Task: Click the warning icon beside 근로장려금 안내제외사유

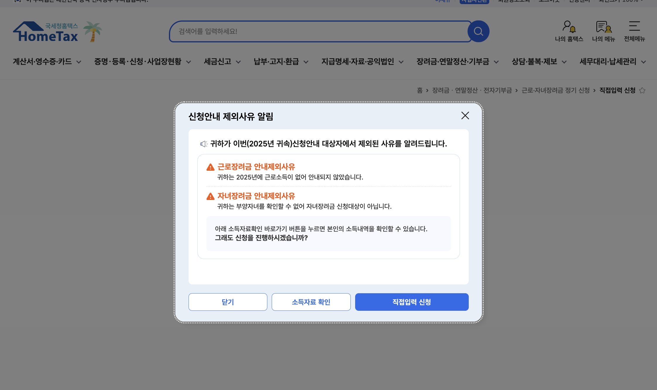Action: pyautogui.click(x=210, y=167)
